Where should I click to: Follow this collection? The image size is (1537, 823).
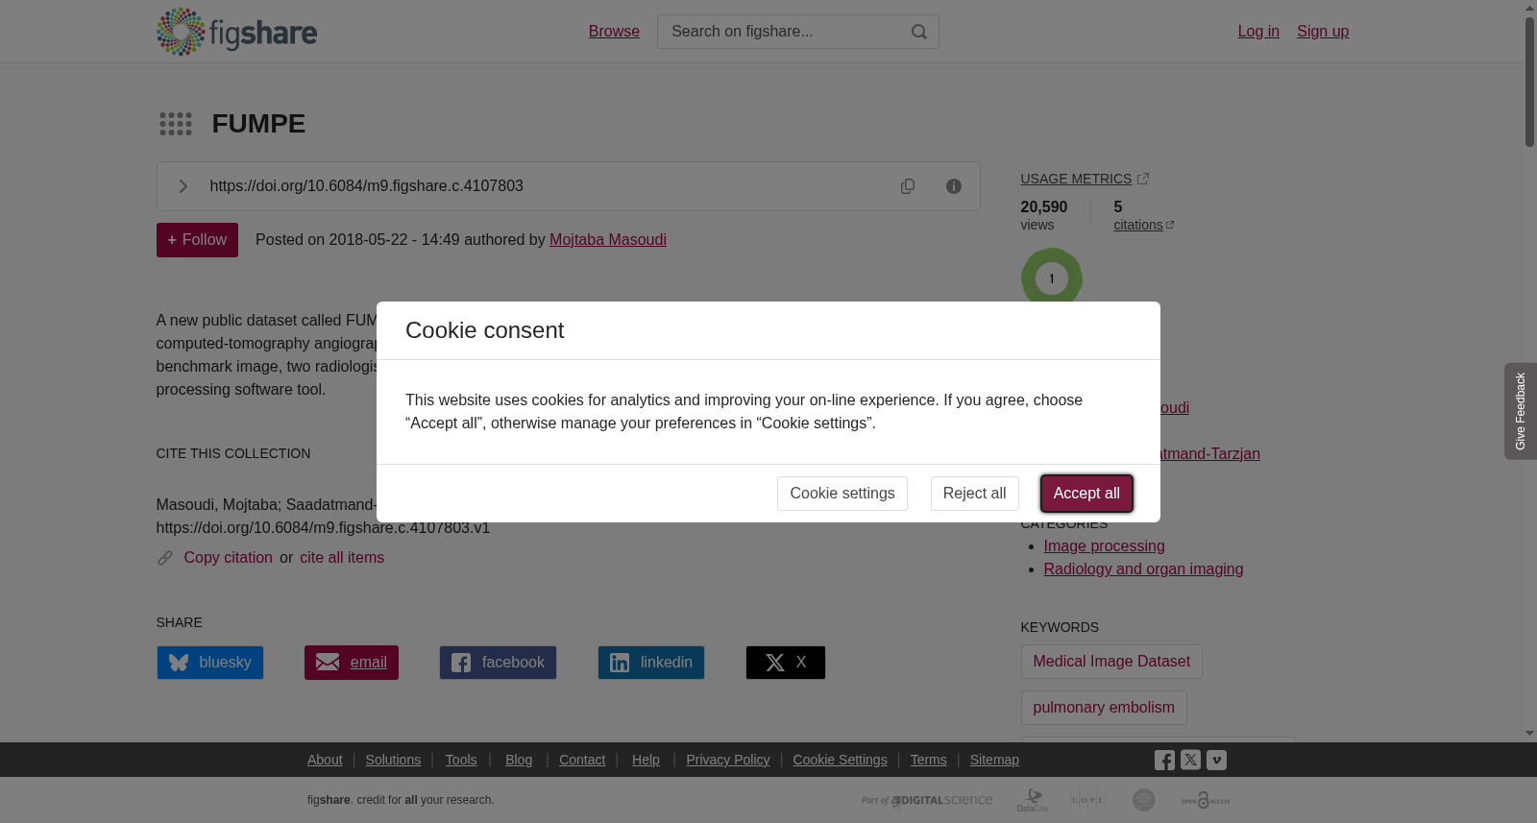[x=197, y=240]
